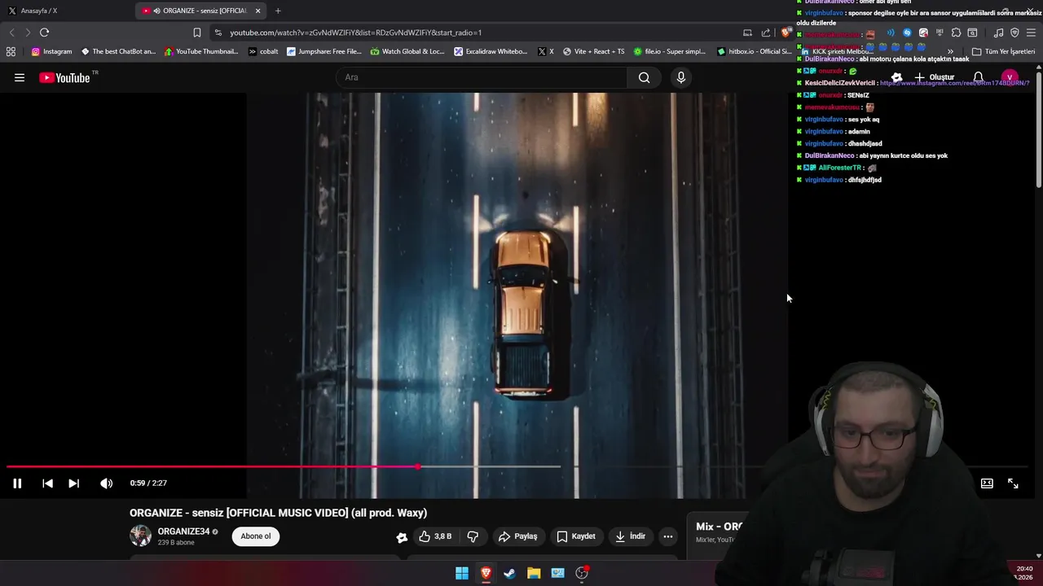Dislike the video with thumbs down
The image size is (1043, 586).
coord(473,536)
